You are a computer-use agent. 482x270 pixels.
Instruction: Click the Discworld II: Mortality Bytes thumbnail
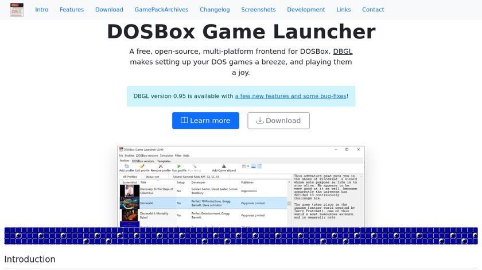point(130,215)
